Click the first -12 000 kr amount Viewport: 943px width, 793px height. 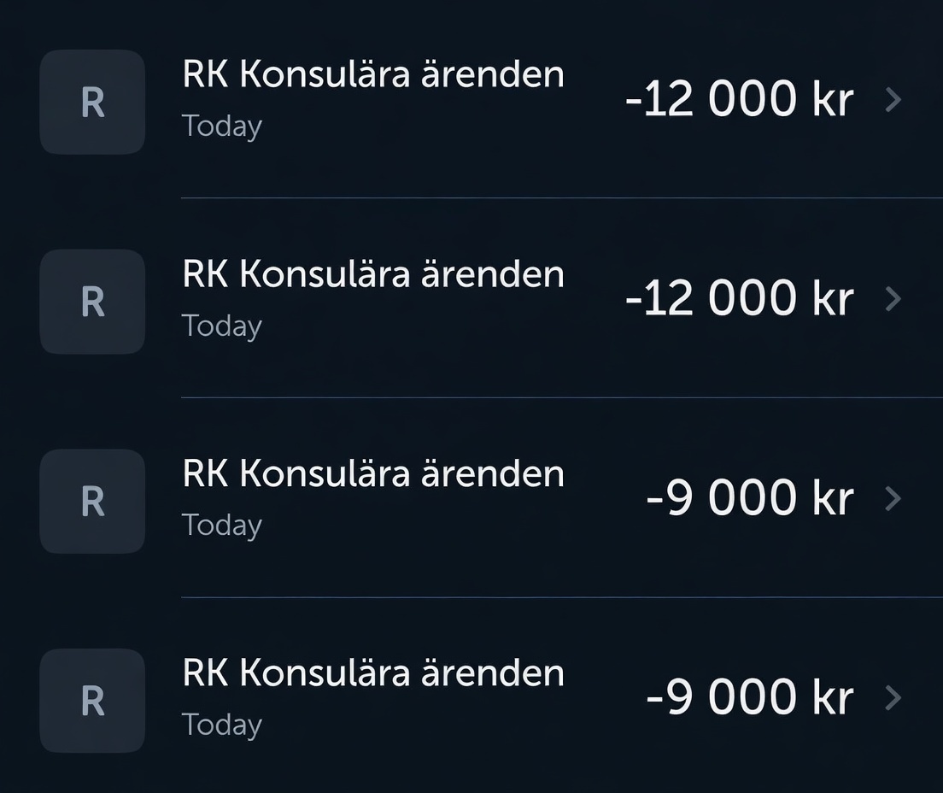pyautogui.click(x=739, y=100)
